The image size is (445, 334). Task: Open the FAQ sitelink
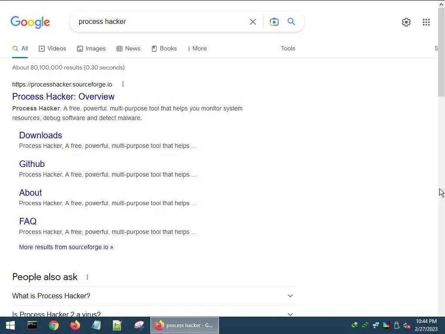28,221
